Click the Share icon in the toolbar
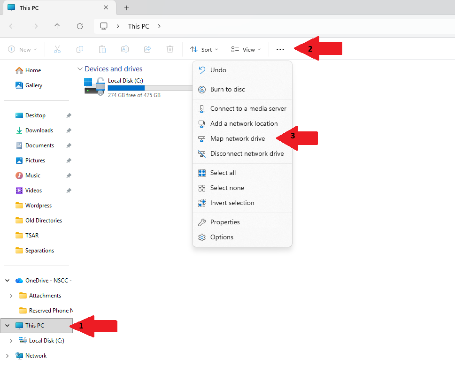455x374 pixels. (147, 49)
